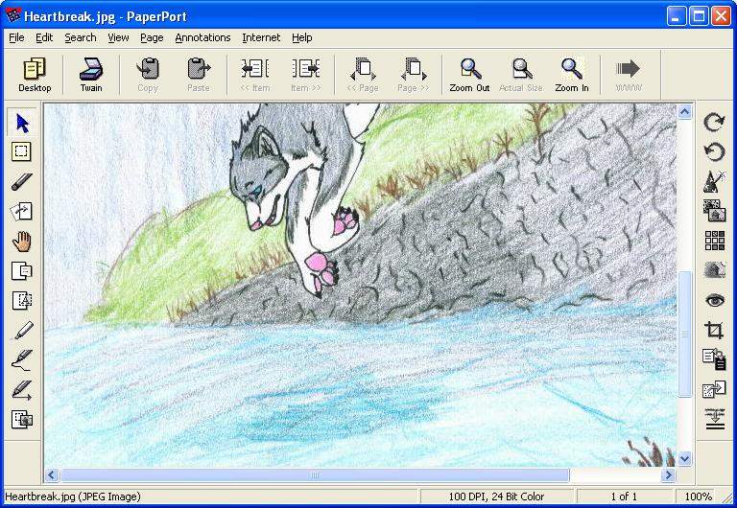Click the image convert arrow icon
The image size is (737, 508).
714,389
